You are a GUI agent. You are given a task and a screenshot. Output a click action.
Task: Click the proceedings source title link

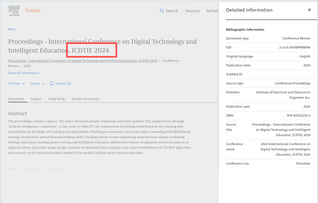coord(82,61)
